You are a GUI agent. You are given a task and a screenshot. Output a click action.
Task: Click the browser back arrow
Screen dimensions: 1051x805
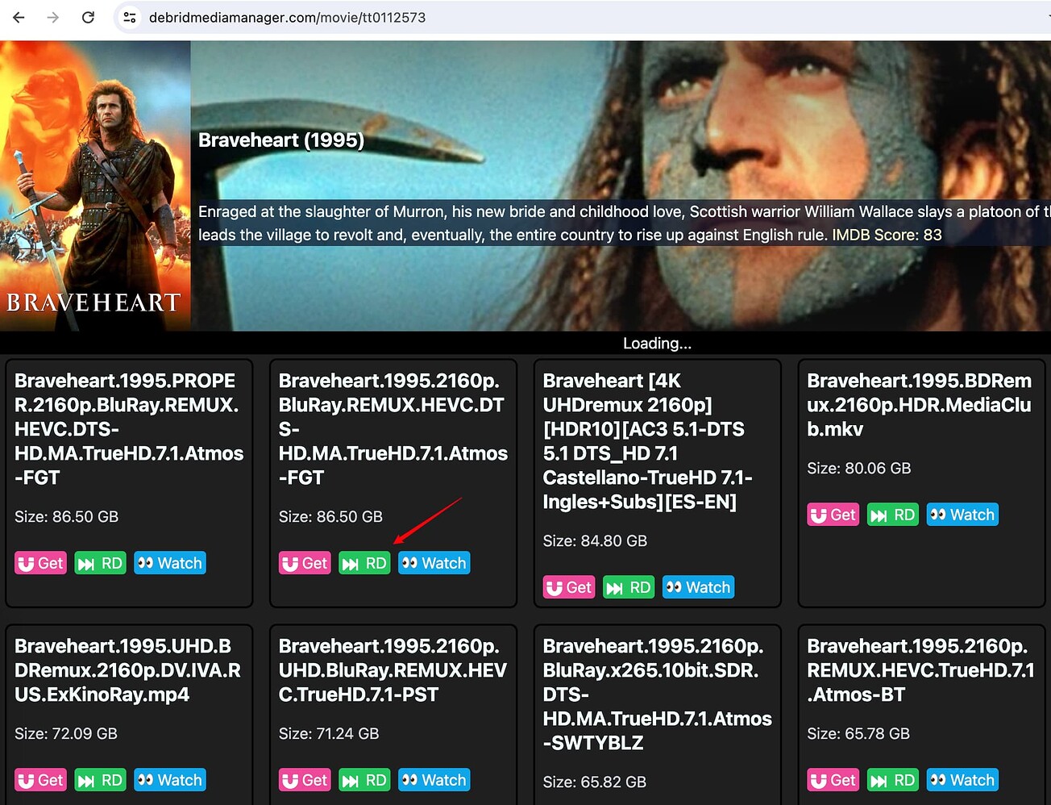(x=19, y=17)
